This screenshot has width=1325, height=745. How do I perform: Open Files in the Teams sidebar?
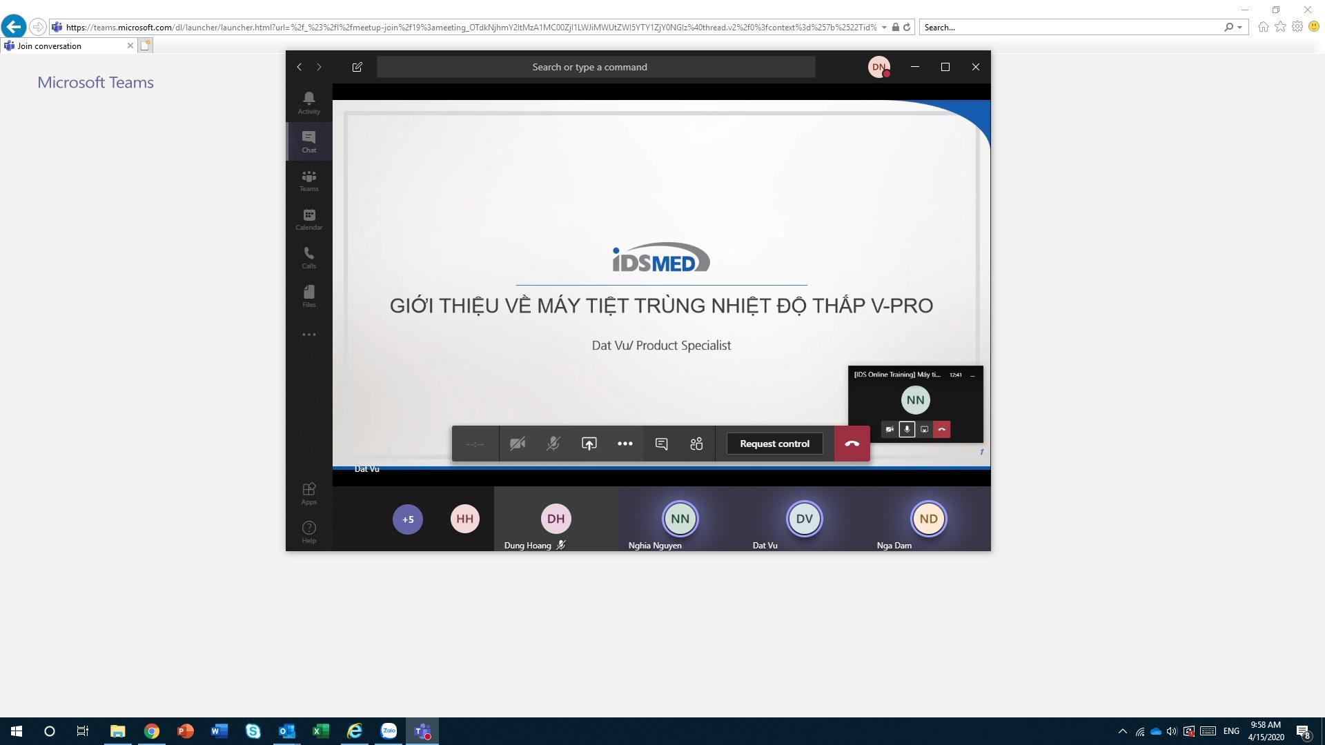(x=308, y=296)
